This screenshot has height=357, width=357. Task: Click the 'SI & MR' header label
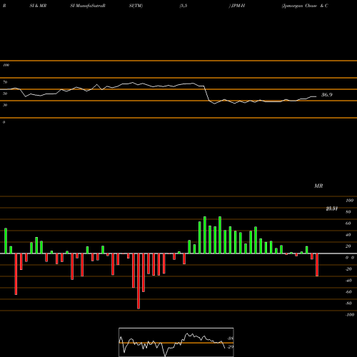click(38, 6)
